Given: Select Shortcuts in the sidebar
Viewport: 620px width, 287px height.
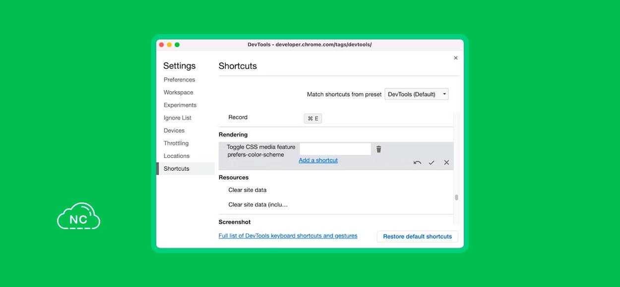Looking at the screenshot, I should point(186,169).
